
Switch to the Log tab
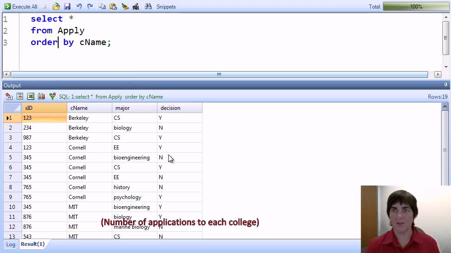point(11,244)
